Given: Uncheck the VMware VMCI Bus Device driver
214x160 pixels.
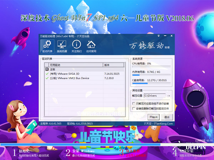Looking at the screenshot, I should click(x=47, y=78).
